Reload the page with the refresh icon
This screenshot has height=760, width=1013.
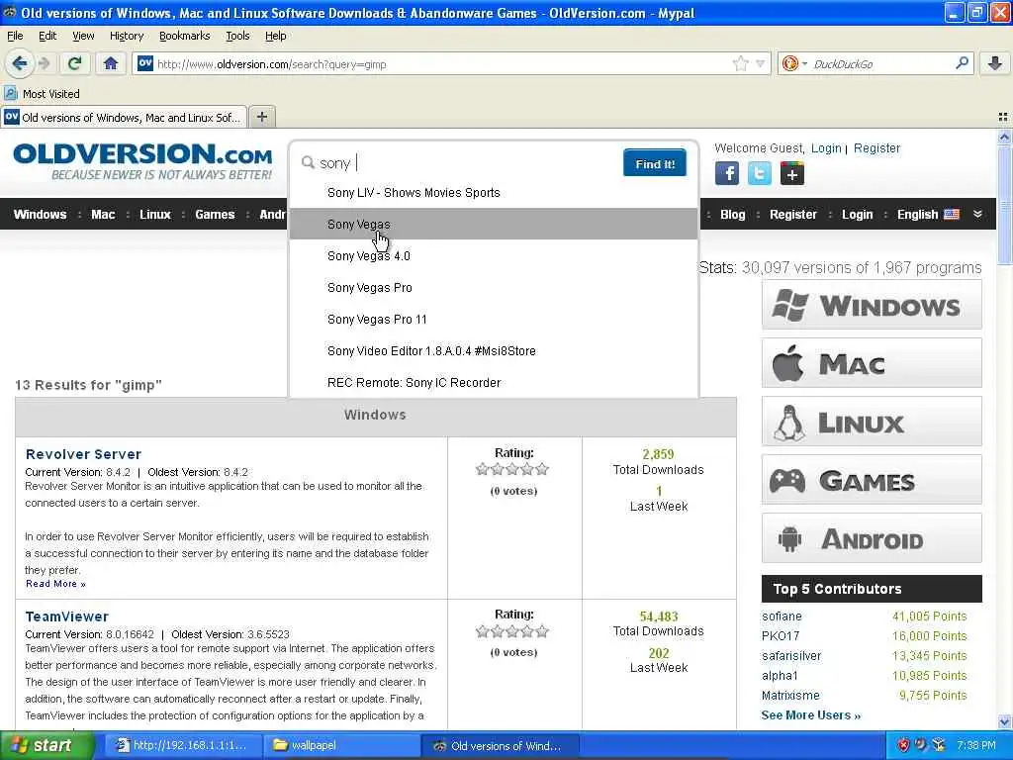pyautogui.click(x=75, y=63)
